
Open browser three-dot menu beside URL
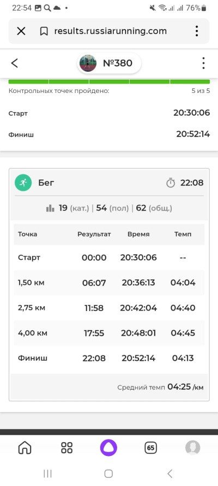click(x=197, y=31)
